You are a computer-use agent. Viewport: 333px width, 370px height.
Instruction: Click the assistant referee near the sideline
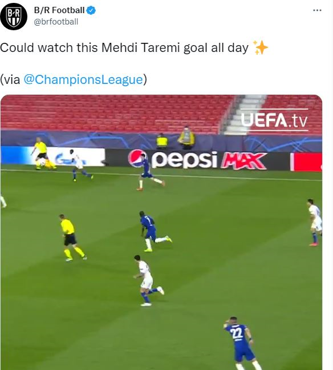[42, 153]
